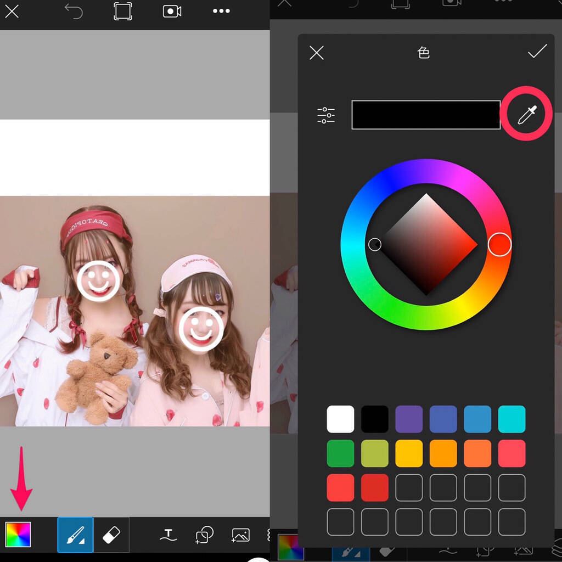Image resolution: width=562 pixels, height=562 pixels.
Task: Pick the purple color swatch
Action: click(x=409, y=419)
